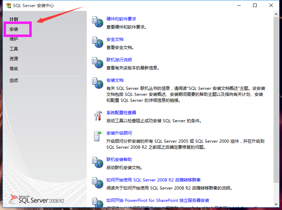Select 维护 in the left sidebar

pyautogui.click(x=14, y=39)
